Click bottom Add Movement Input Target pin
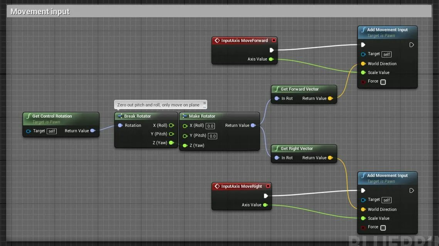This screenshot has height=246, width=439. pos(363,200)
